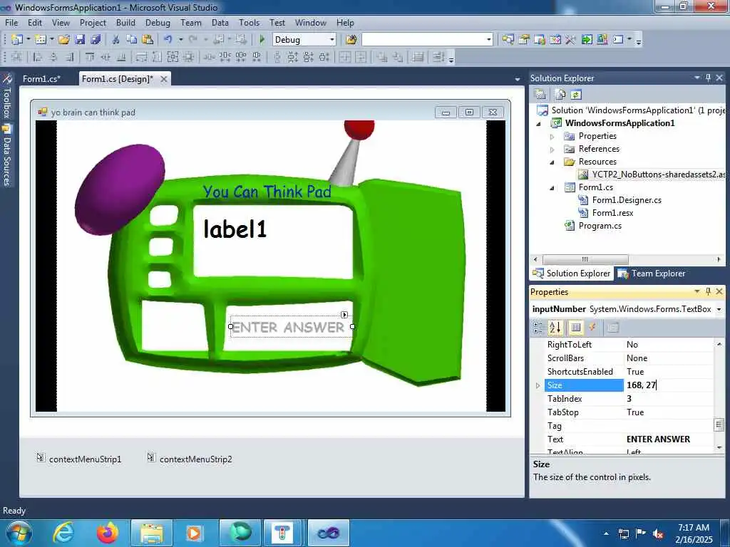
Task: Open Solution Explorer from the main toolbar icon
Action: click(508, 40)
